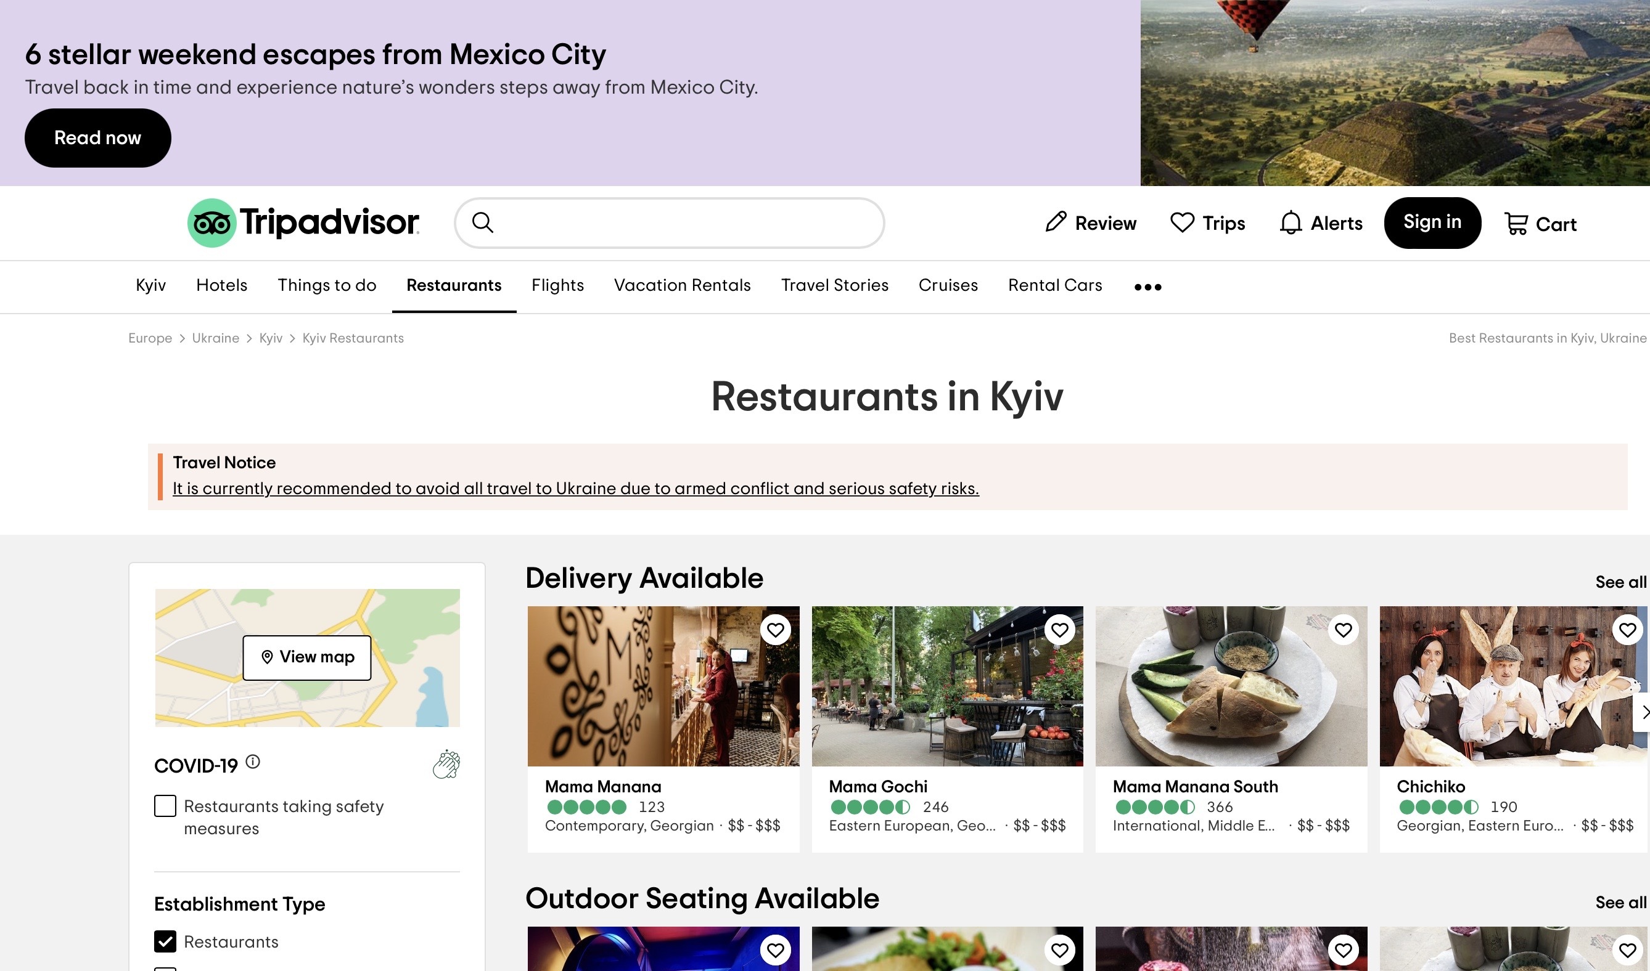Uncheck the Restaurants establishment type checkbox
1650x971 pixels.
coord(165,941)
